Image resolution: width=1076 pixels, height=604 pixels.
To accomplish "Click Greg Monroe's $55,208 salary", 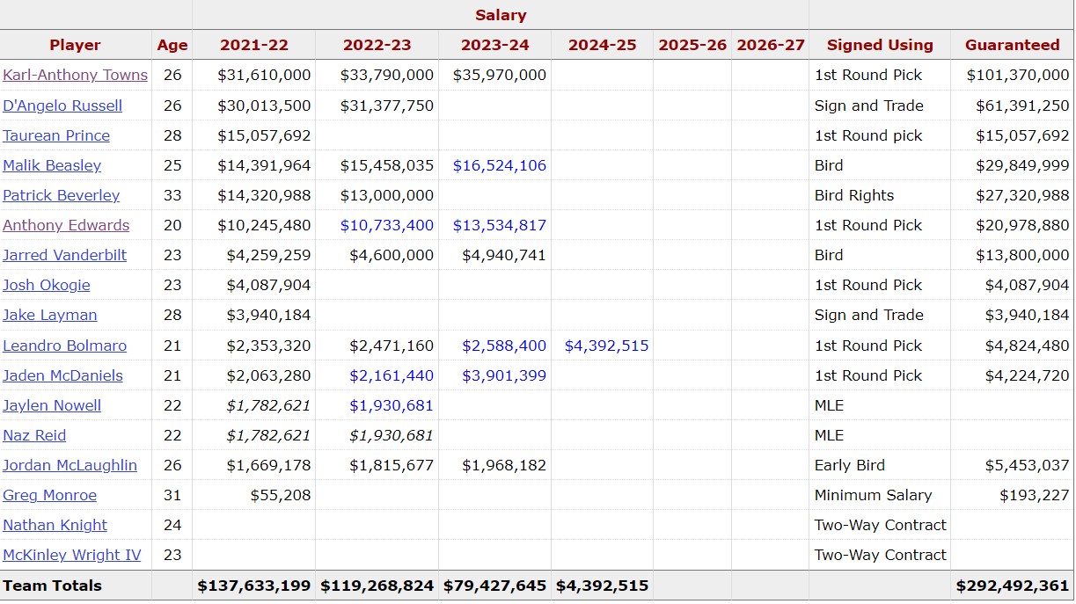I will click(x=281, y=495).
